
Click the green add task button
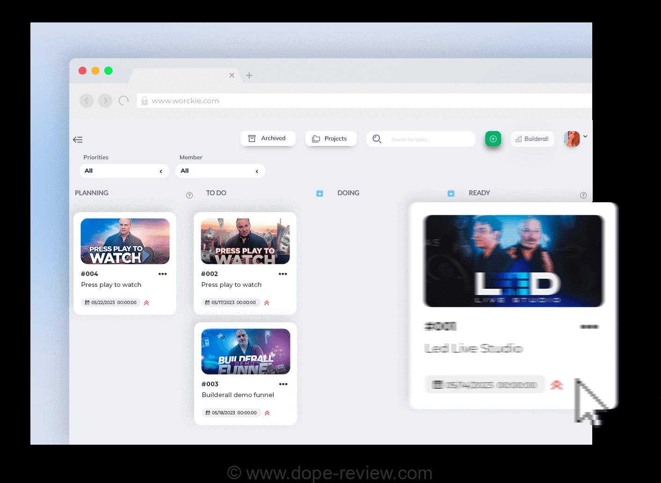point(493,139)
